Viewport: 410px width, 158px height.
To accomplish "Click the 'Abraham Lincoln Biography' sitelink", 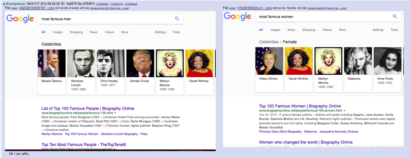I will tap(119, 134).
